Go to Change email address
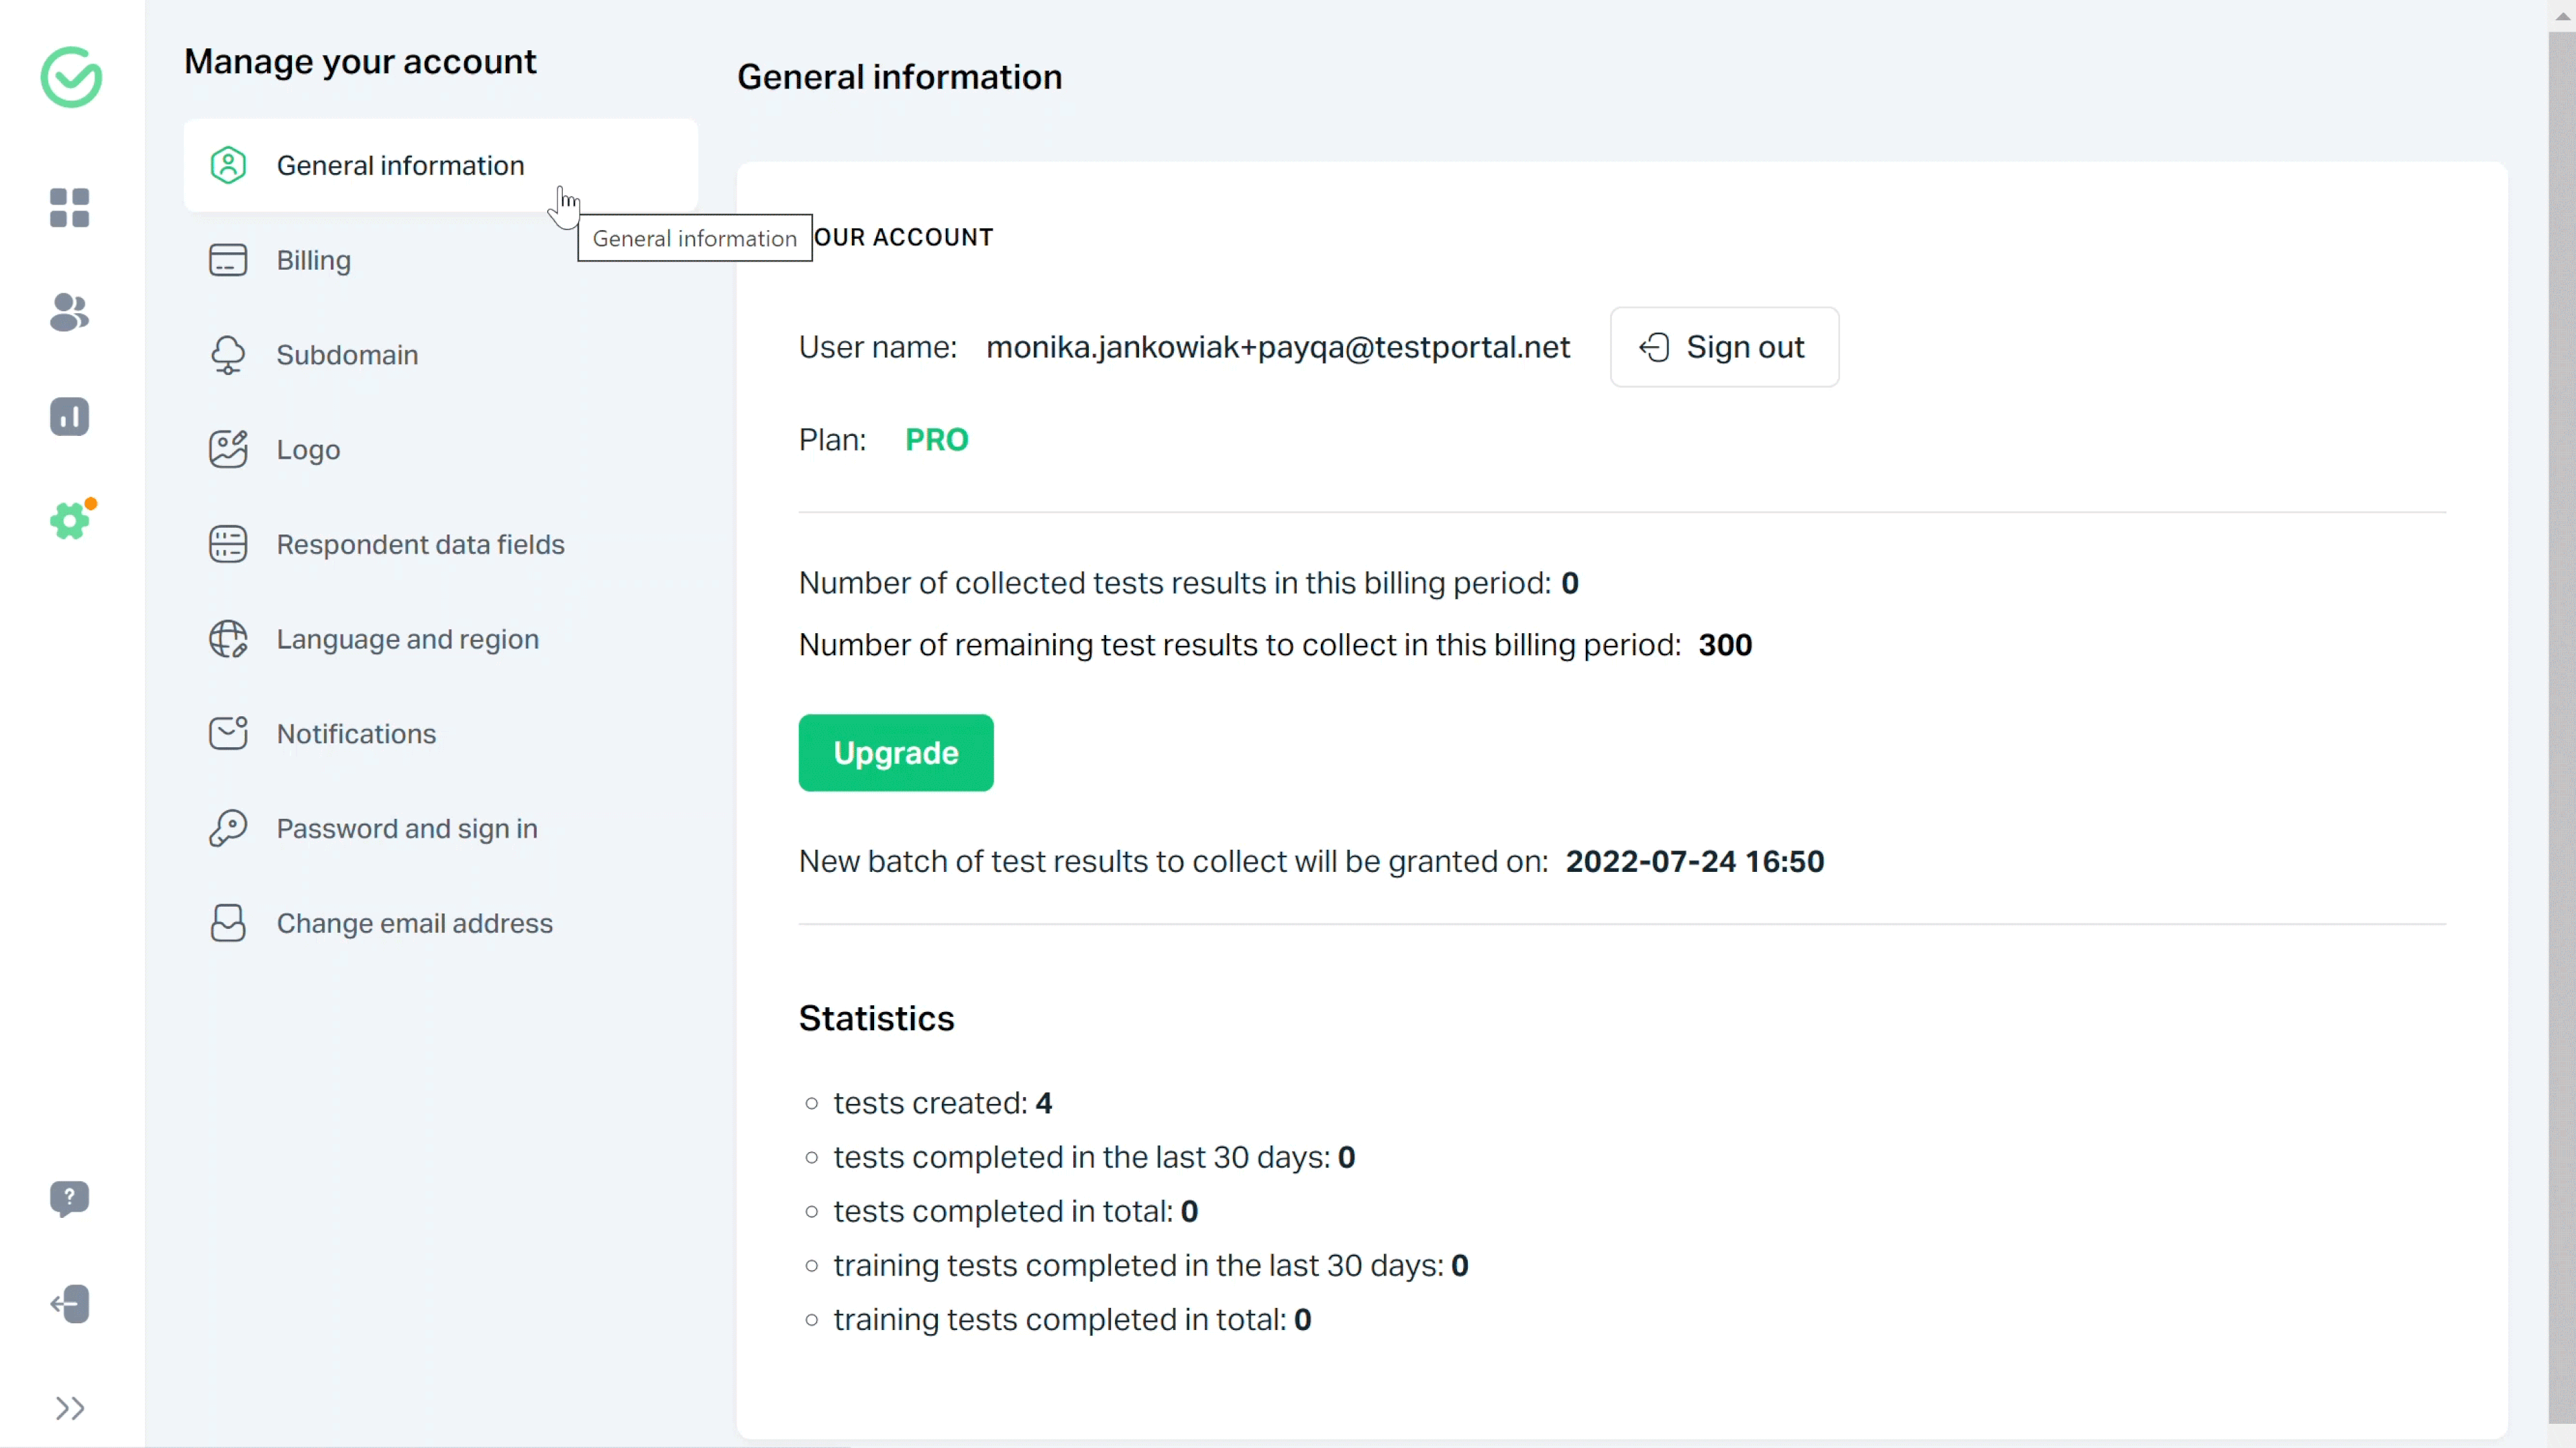The image size is (2576, 1448). (x=414, y=923)
